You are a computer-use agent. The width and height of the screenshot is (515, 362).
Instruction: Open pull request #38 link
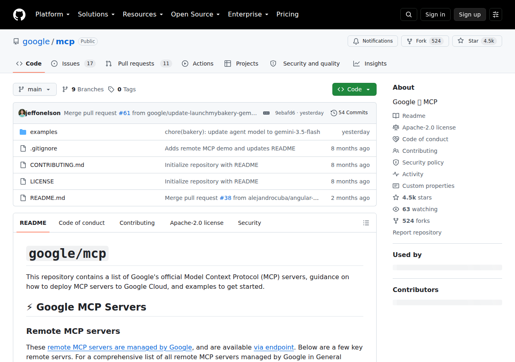click(225, 198)
